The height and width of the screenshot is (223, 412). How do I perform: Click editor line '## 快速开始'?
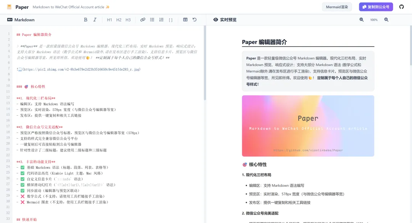(27, 220)
